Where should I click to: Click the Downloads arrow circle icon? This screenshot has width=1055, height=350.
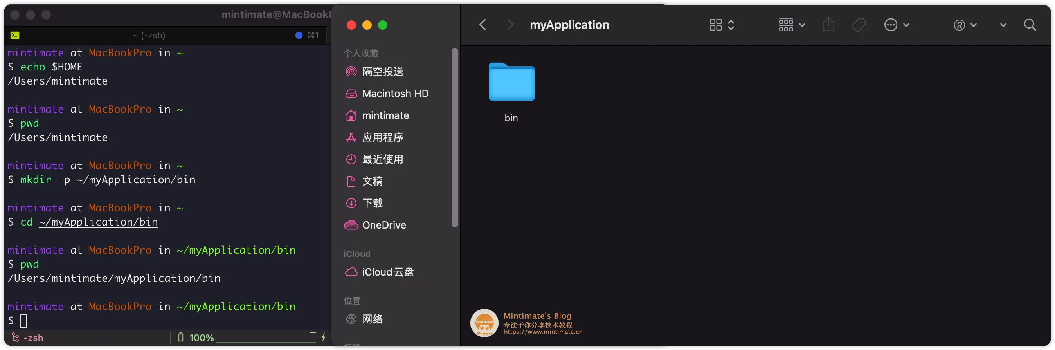351,203
